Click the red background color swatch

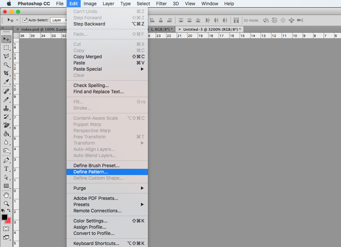(9, 221)
